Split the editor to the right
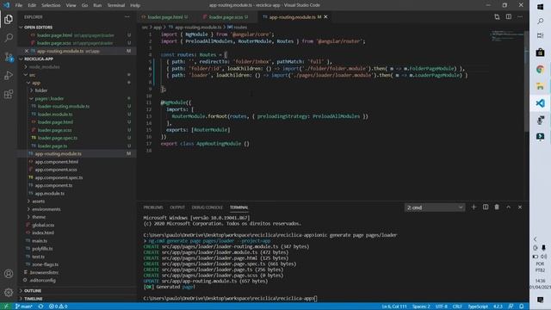Image resolution: width=551 pixels, height=310 pixels. tap(509, 17)
